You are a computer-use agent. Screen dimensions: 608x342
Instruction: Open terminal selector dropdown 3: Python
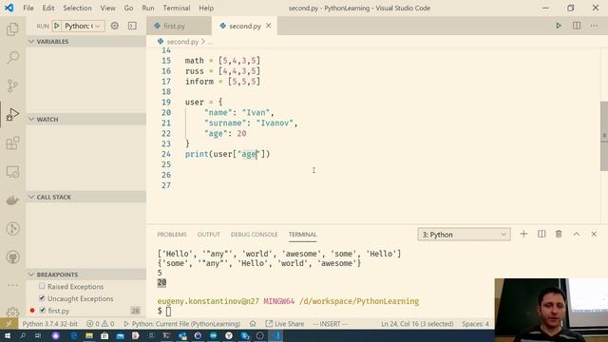pos(464,235)
